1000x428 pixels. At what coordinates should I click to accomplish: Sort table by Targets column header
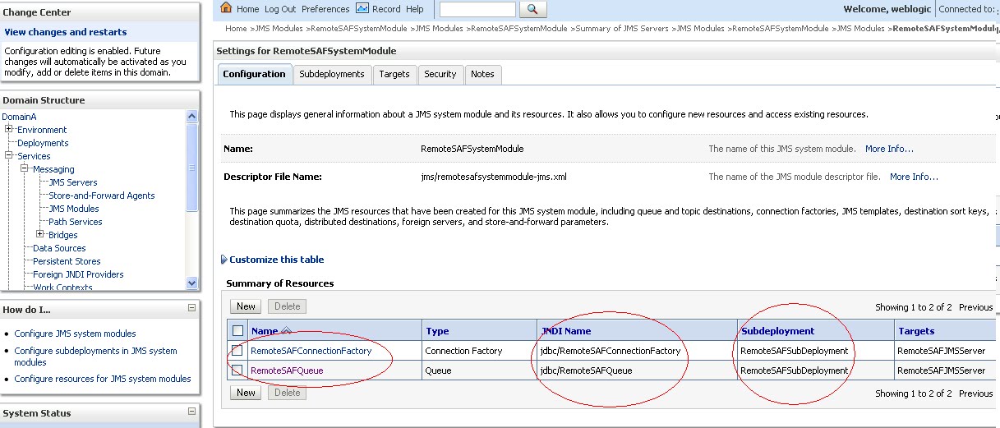click(x=916, y=331)
